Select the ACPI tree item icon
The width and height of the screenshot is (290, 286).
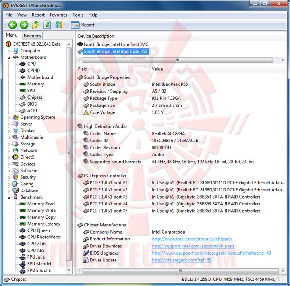click(23, 111)
